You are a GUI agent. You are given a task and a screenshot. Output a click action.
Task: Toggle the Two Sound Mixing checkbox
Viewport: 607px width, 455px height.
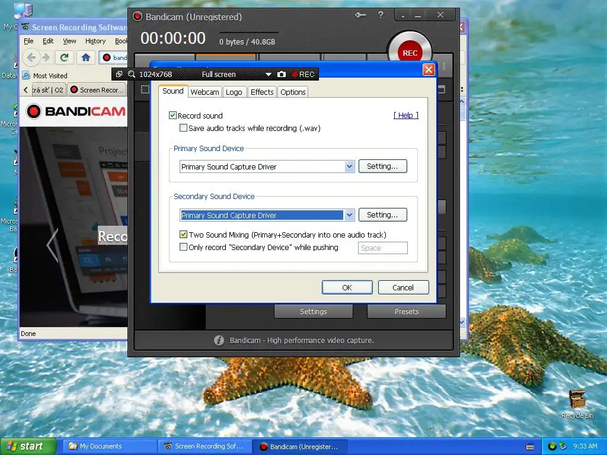point(184,235)
